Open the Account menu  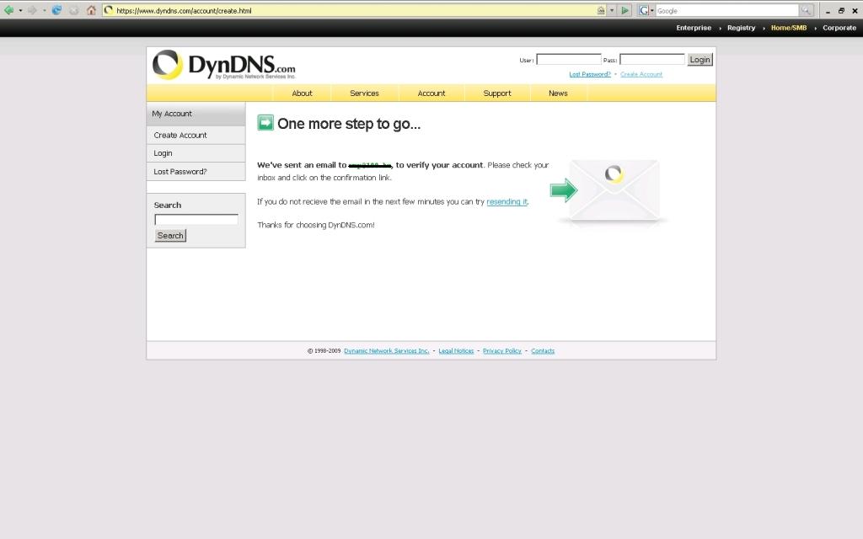tap(431, 93)
